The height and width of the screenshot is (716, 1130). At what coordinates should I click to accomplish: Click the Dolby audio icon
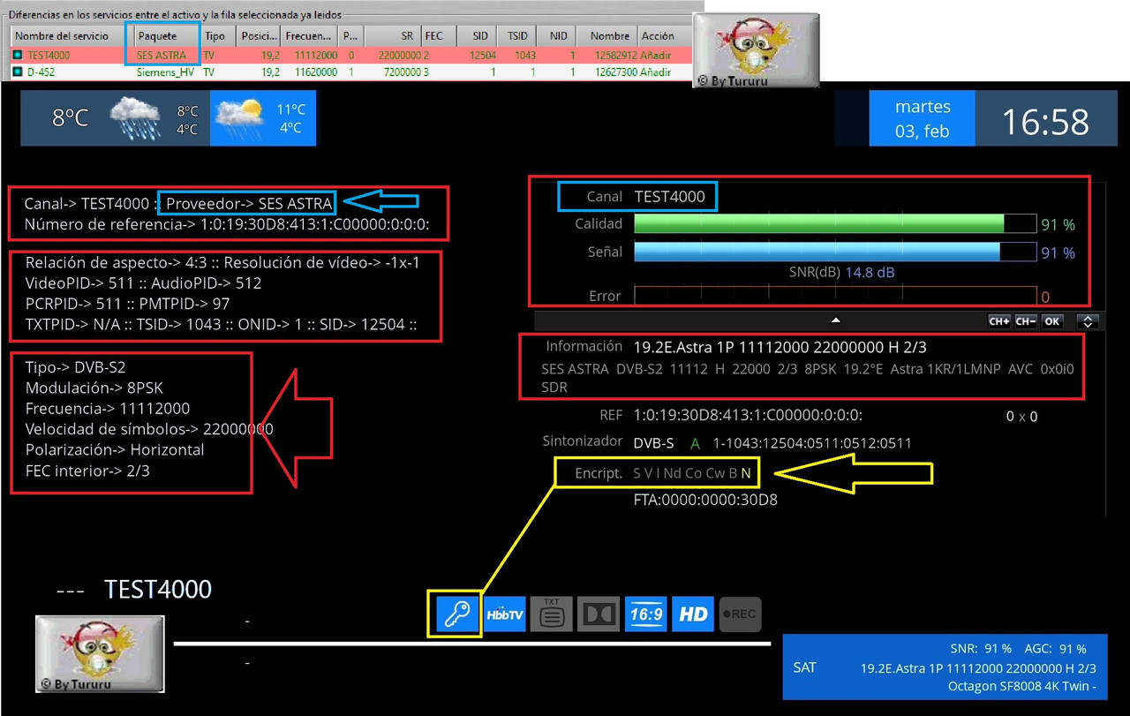(x=599, y=614)
